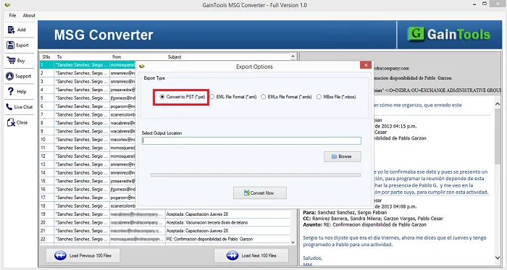Click the preview pane vertical scrollbar thumb
Screen dimensions: 507x270
coord(498,135)
